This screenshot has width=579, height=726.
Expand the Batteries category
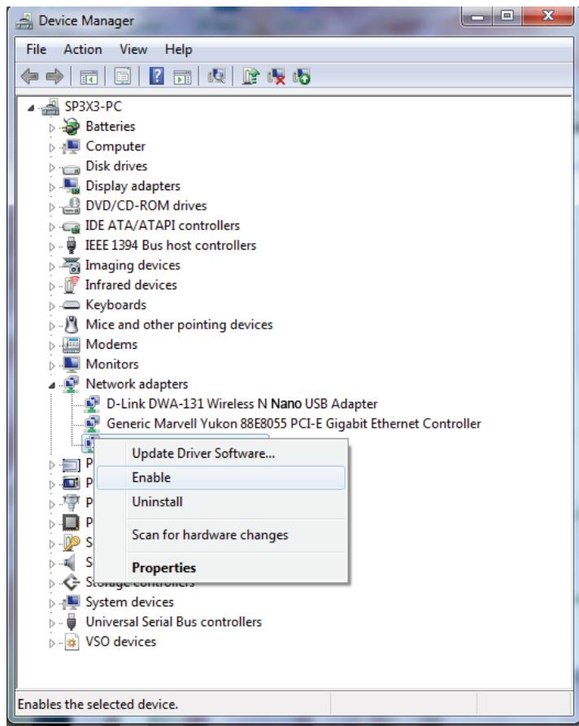coord(52,128)
